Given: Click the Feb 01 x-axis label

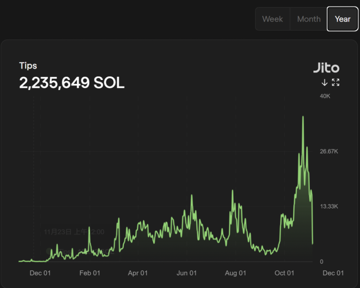Looking at the screenshot, I should click(90, 273).
